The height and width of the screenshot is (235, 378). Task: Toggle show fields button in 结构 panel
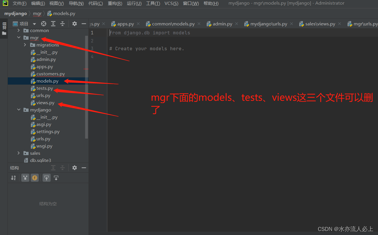tap(35, 178)
